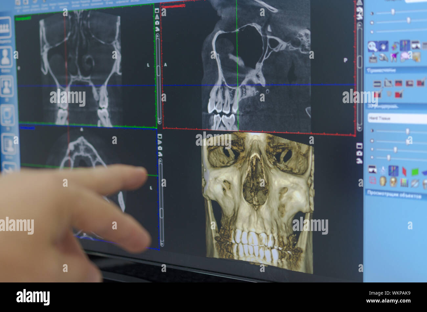
Task: Click the square maximize icon atop coronal view strip
Action: point(157,10)
